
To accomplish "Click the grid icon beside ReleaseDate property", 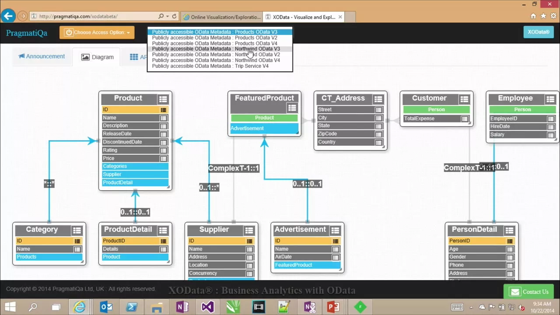I will pos(163,134).
